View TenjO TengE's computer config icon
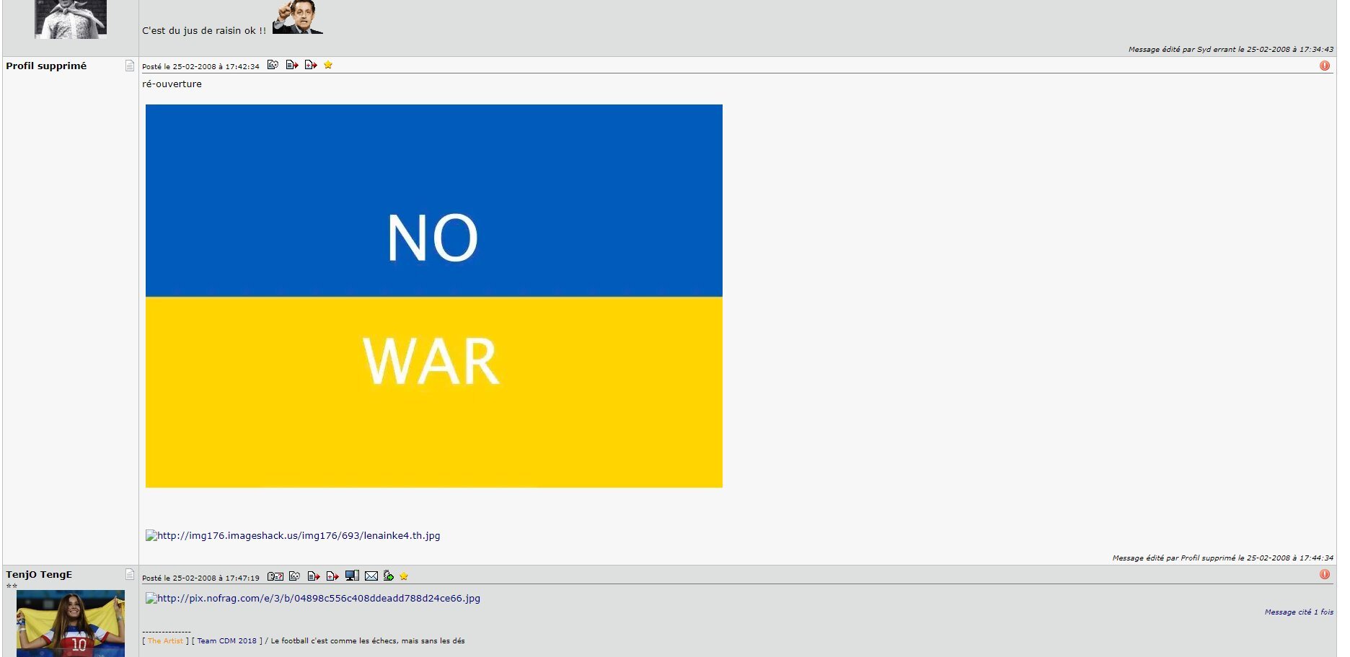Viewport: 1350px width, 657px height. (x=352, y=576)
